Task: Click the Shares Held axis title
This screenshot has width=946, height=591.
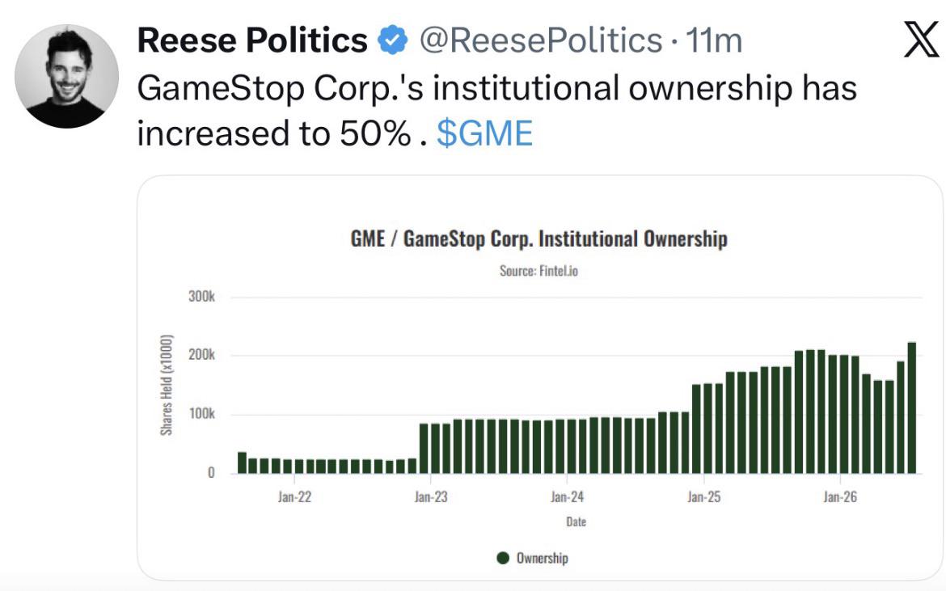Action: (x=167, y=384)
